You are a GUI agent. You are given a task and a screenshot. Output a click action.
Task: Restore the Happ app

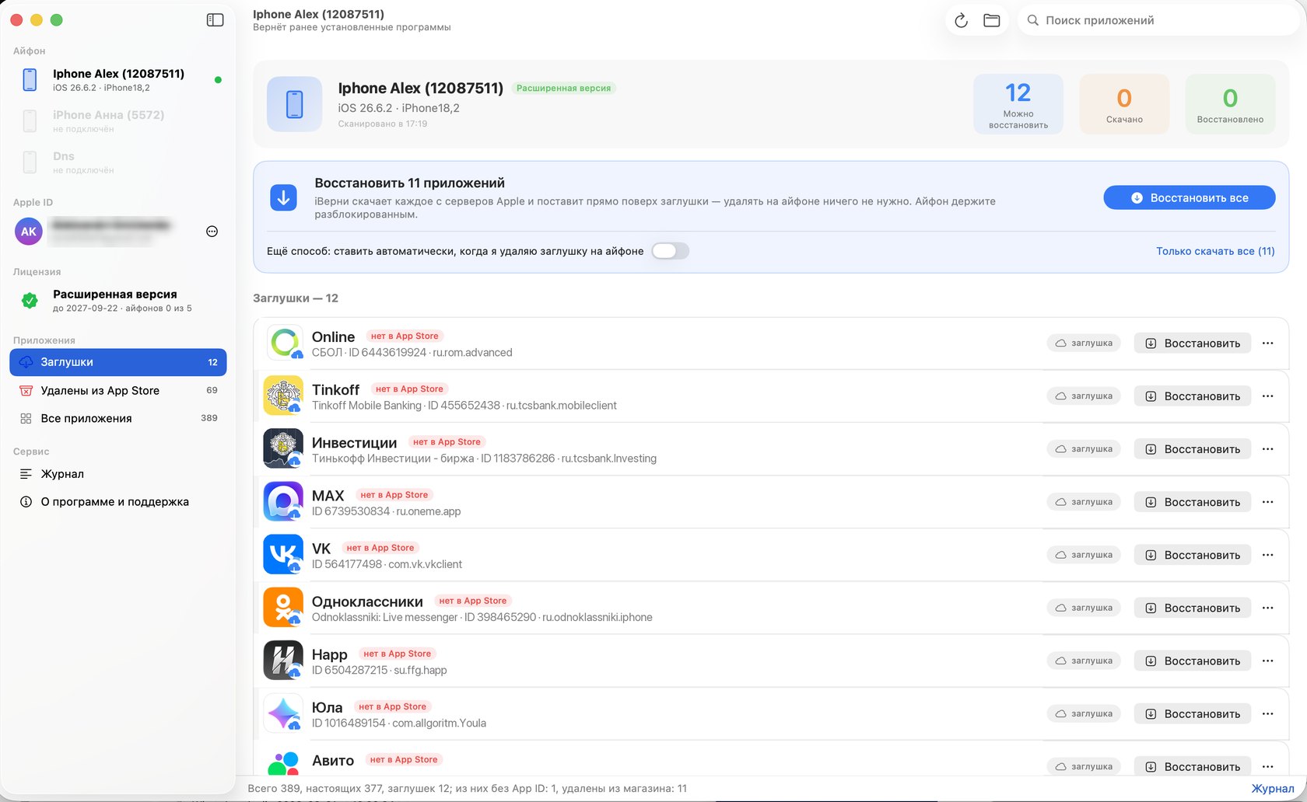(1192, 660)
